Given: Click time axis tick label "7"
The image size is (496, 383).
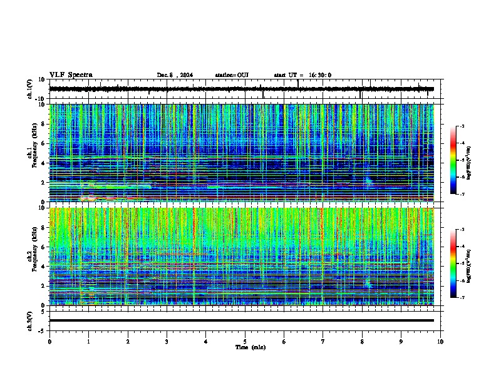Looking at the screenshot, I should pos(323,342).
